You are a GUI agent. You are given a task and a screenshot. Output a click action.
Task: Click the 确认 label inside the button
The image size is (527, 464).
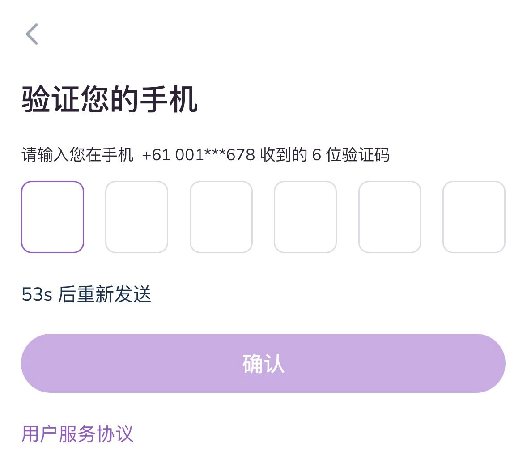(263, 363)
